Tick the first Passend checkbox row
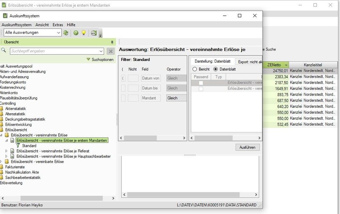The width and height of the screenshot is (340, 214). 201,83
